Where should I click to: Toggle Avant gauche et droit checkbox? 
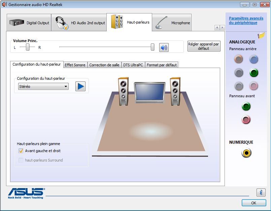click(x=21, y=151)
